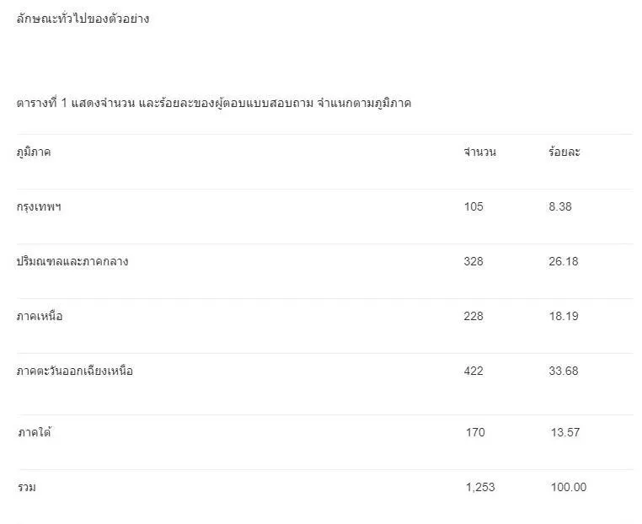Click the จำนวน column header
Image resolution: width=642 pixels, height=524 pixels.
coord(479,152)
